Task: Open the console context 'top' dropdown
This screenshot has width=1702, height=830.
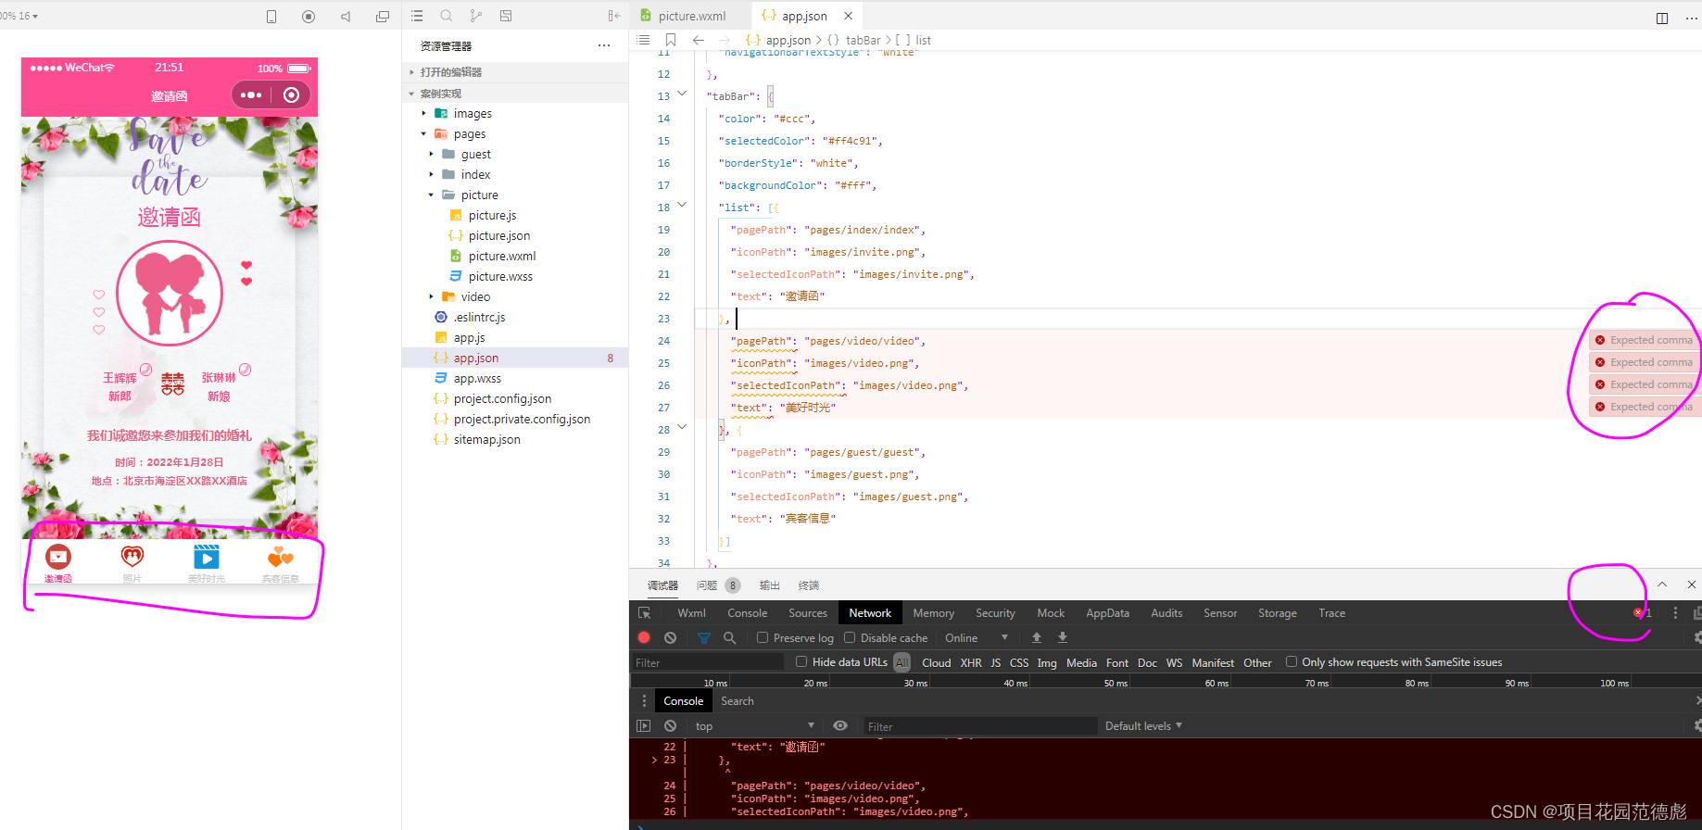Action: coord(755,726)
